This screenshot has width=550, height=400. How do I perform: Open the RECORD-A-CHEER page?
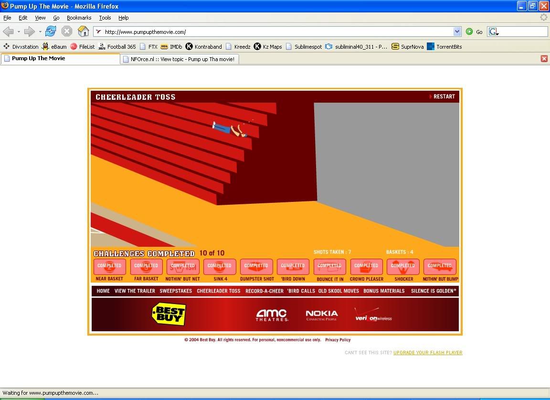pos(264,291)
